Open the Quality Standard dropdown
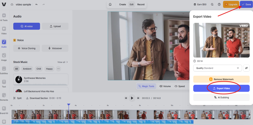This screenshot has height=125, width=253. click(217, 68)
